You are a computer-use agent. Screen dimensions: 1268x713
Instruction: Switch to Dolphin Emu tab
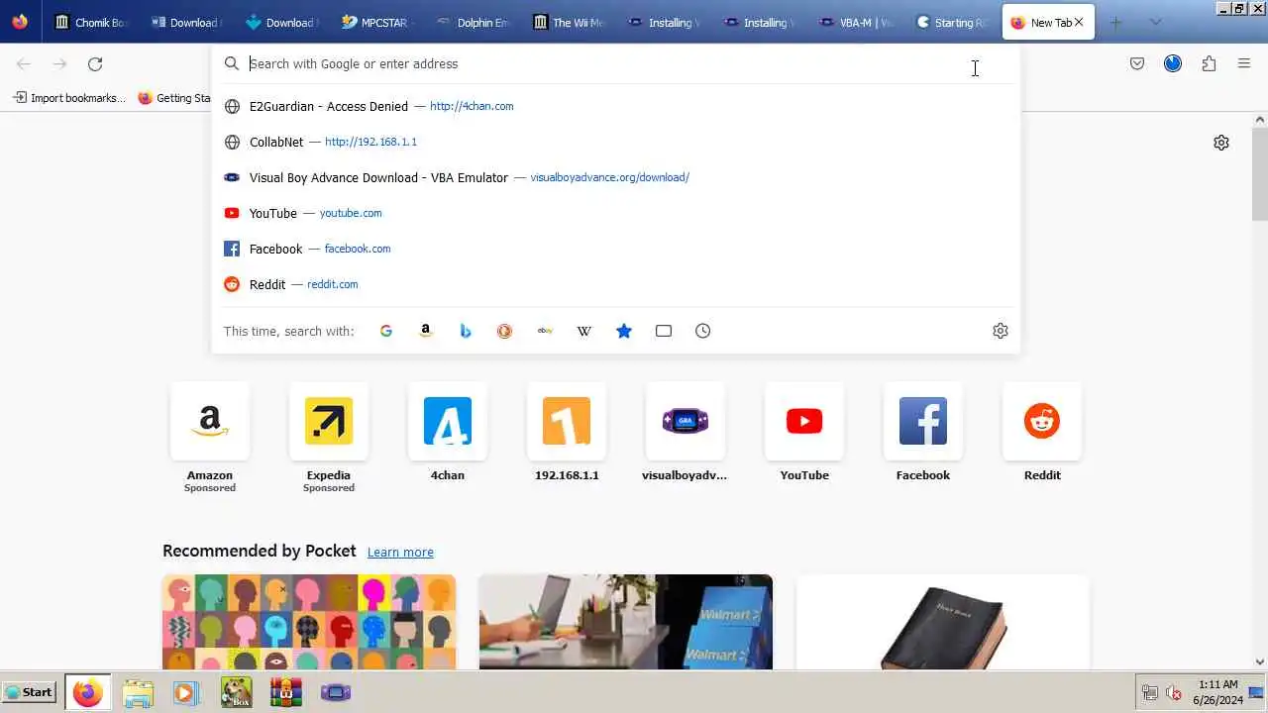472,22
